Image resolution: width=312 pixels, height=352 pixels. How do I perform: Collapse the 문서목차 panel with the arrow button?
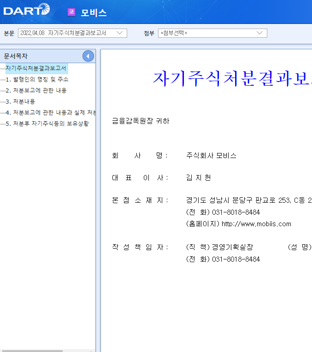pos(88,56)
